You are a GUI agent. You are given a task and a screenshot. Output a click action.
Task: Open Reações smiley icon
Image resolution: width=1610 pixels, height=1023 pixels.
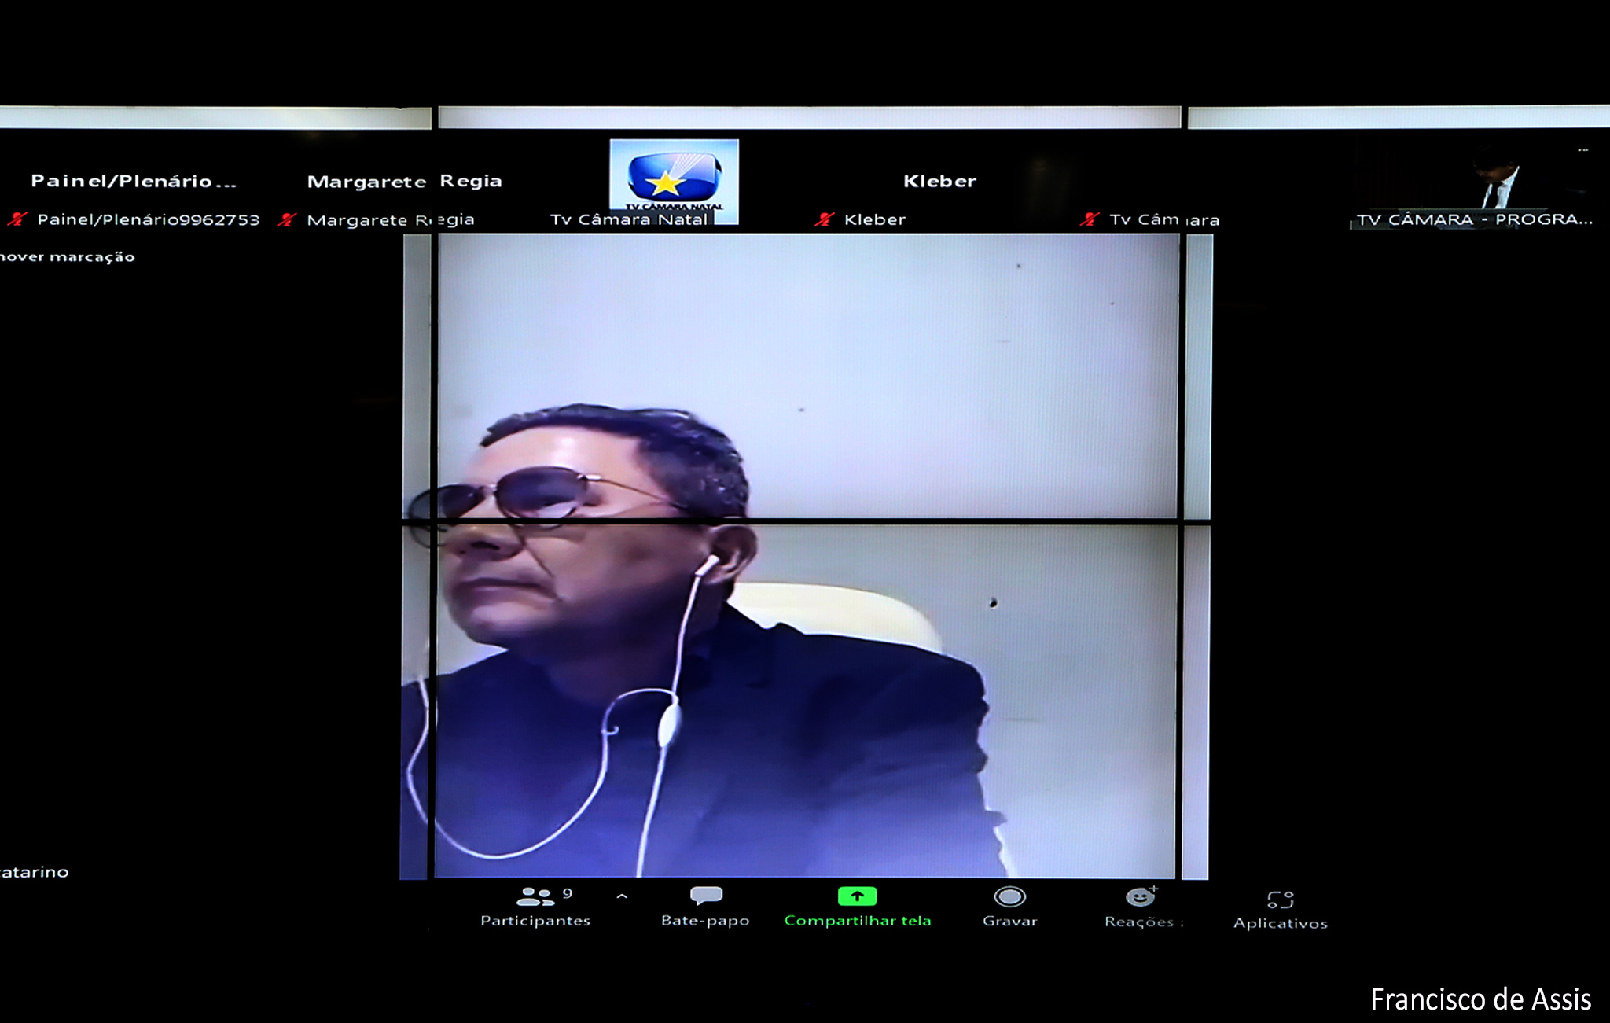(x=1140, y=897)
